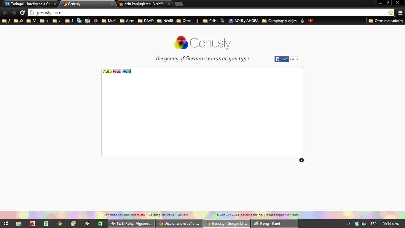Open File Explorer from the taskbar
Screen dimensions: 405x228
(x=19, y=224)
